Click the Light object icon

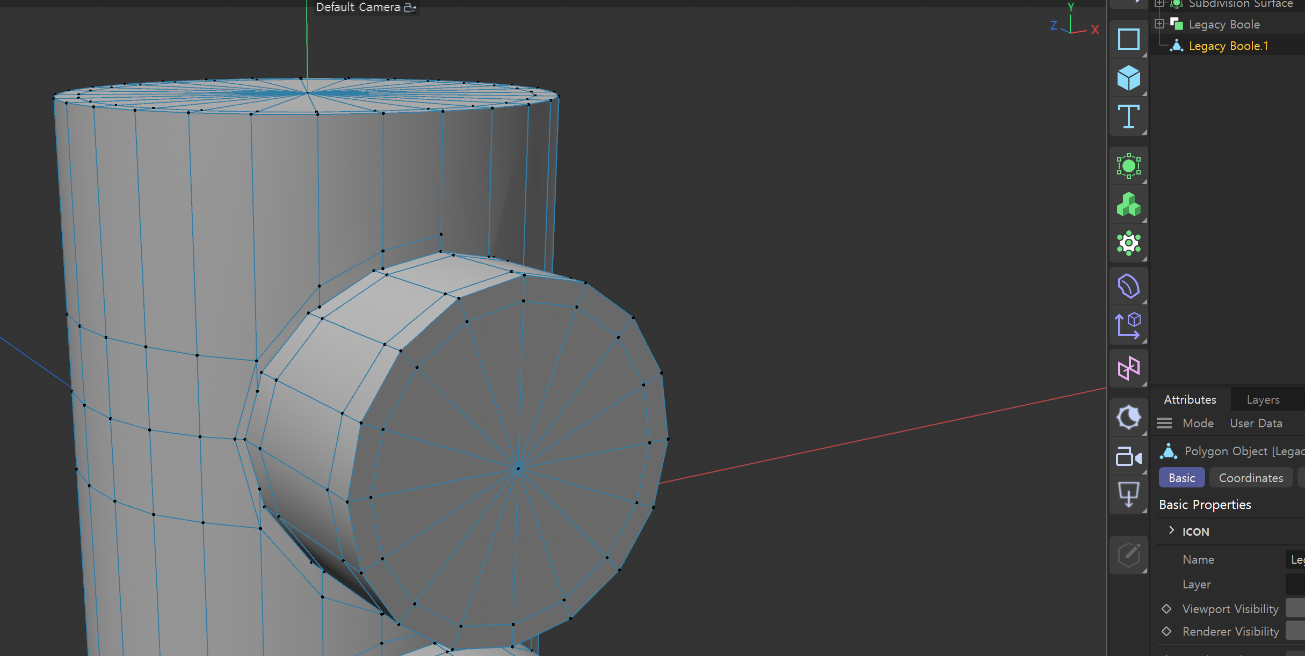1128,417
